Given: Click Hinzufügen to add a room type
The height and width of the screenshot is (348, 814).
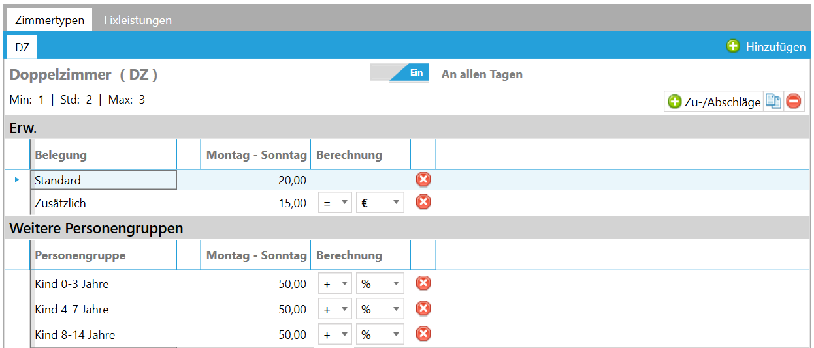Looking at the screenshot, I should coord(766,46).
